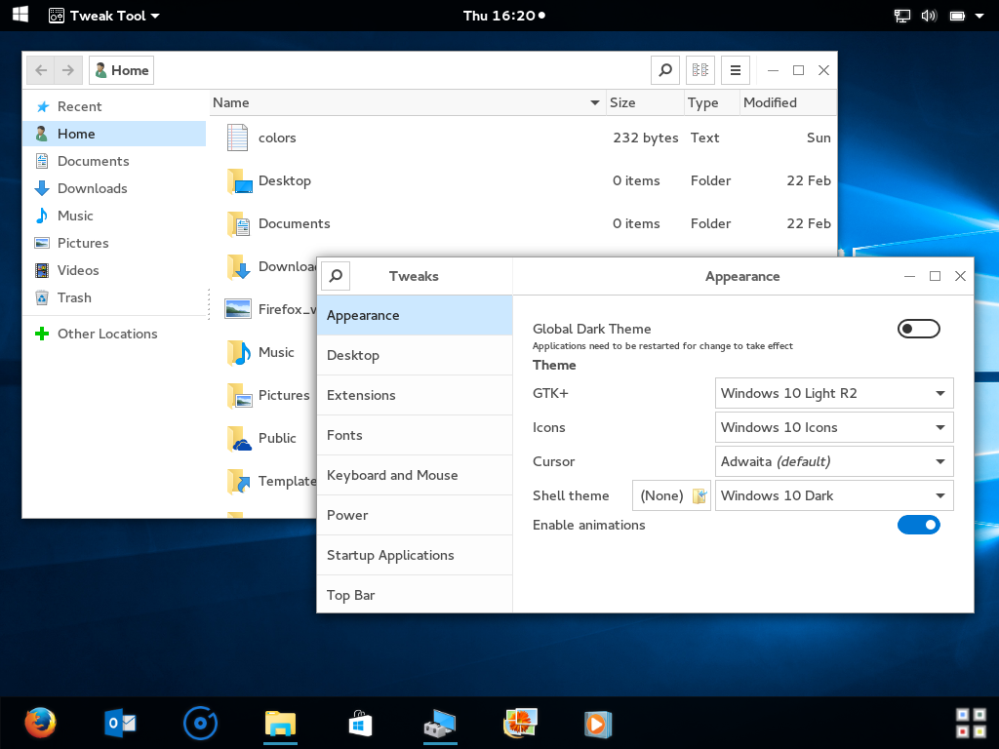999x749 pixels.
Task: Click the shell theme file chooser icon
Action: (x=699, y=495)
